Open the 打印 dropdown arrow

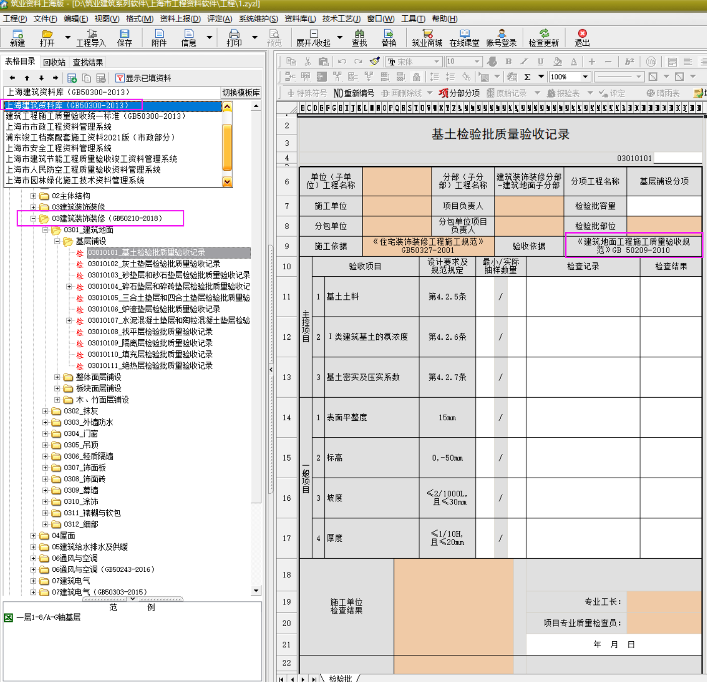click(255, 37)
